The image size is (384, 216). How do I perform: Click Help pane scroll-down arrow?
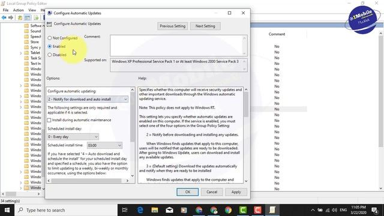click(246, 181)
